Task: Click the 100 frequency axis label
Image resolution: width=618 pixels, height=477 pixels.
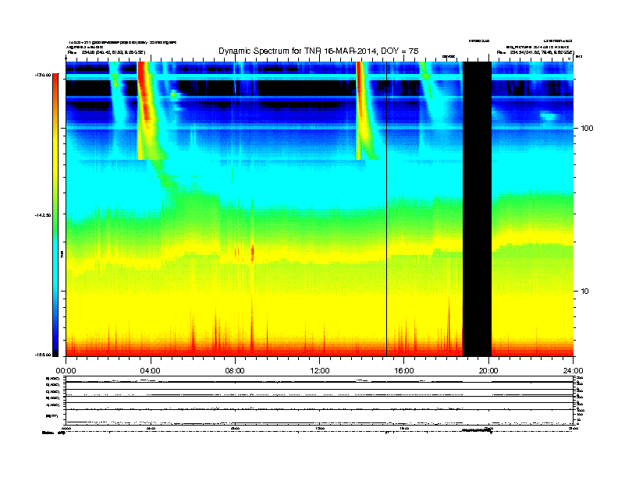Action: [587, 129]
